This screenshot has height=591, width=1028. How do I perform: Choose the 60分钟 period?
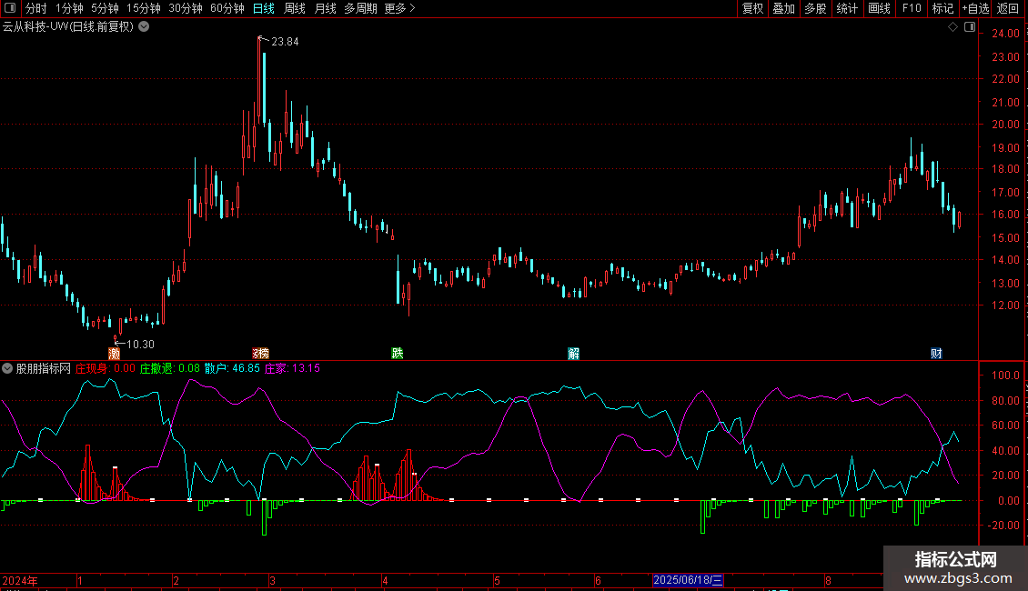click(x=227, y=8)
